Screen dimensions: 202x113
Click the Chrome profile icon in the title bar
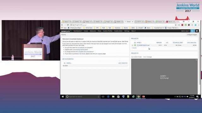(184, 22)
